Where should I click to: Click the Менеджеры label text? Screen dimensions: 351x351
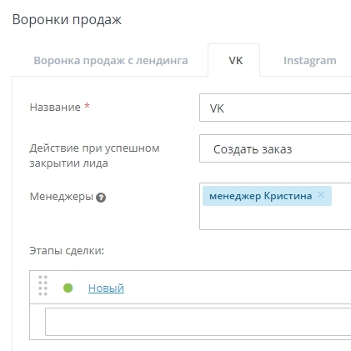[62, 197]
